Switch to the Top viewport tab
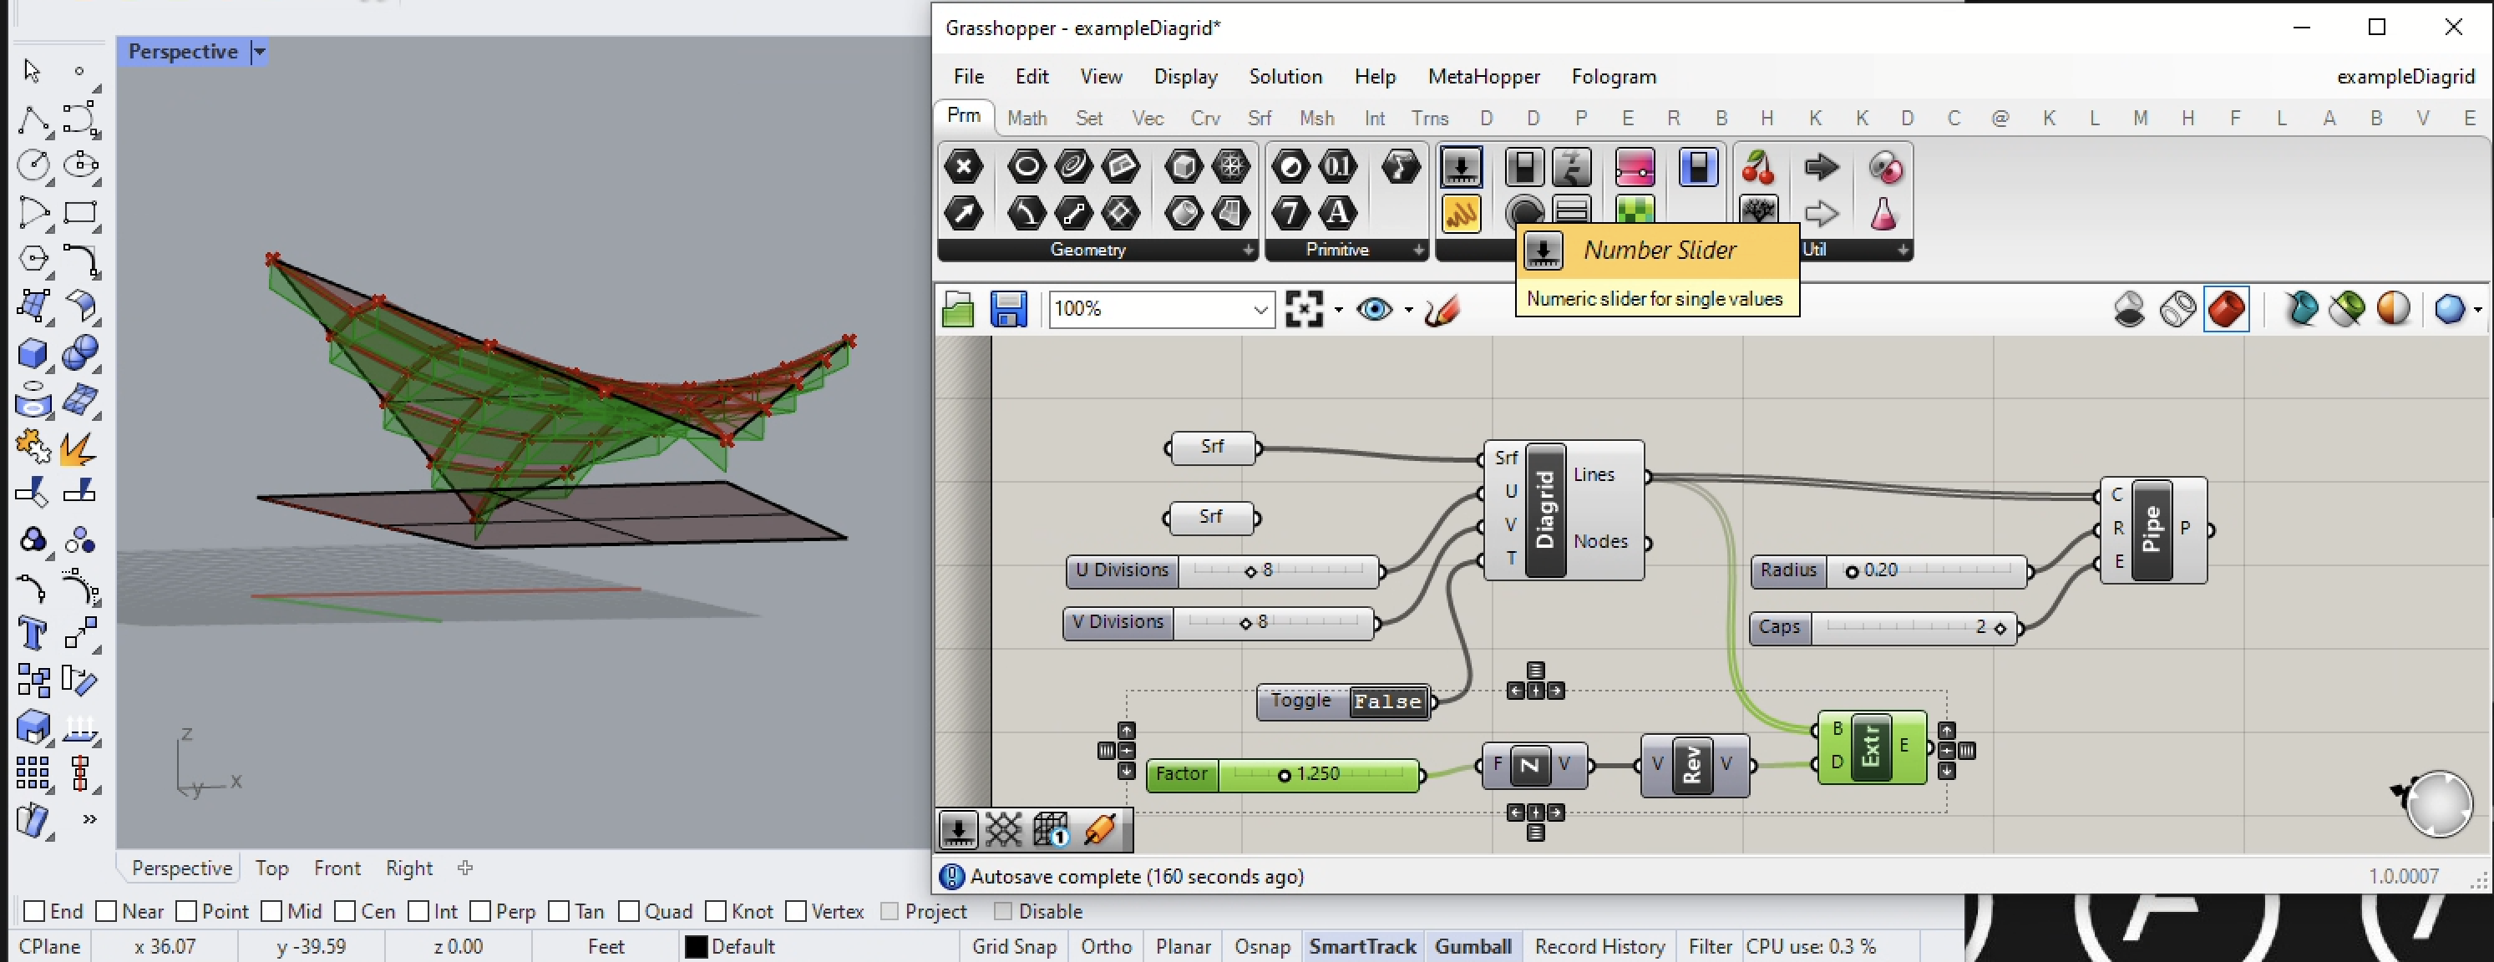 (271, 868)
